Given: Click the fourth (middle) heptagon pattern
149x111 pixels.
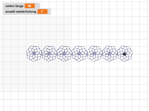Looking at the screenshot, I should (x=79, y=54).
